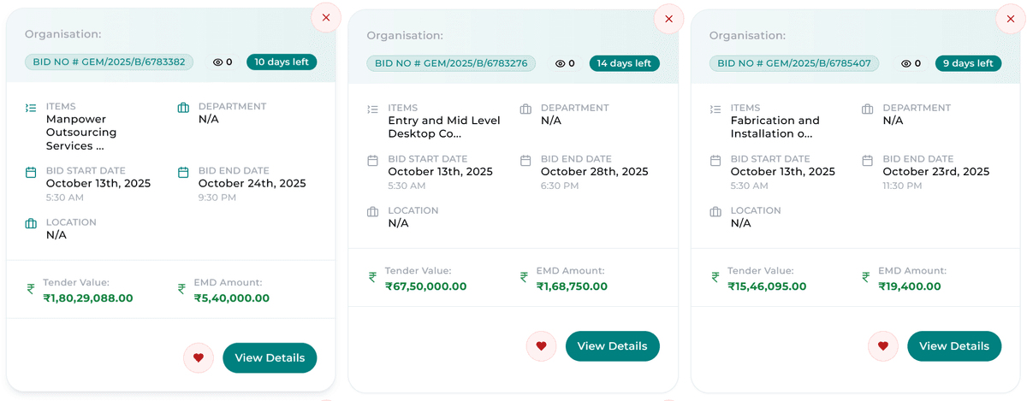Click the views eye icon on first card

[218, 62]
